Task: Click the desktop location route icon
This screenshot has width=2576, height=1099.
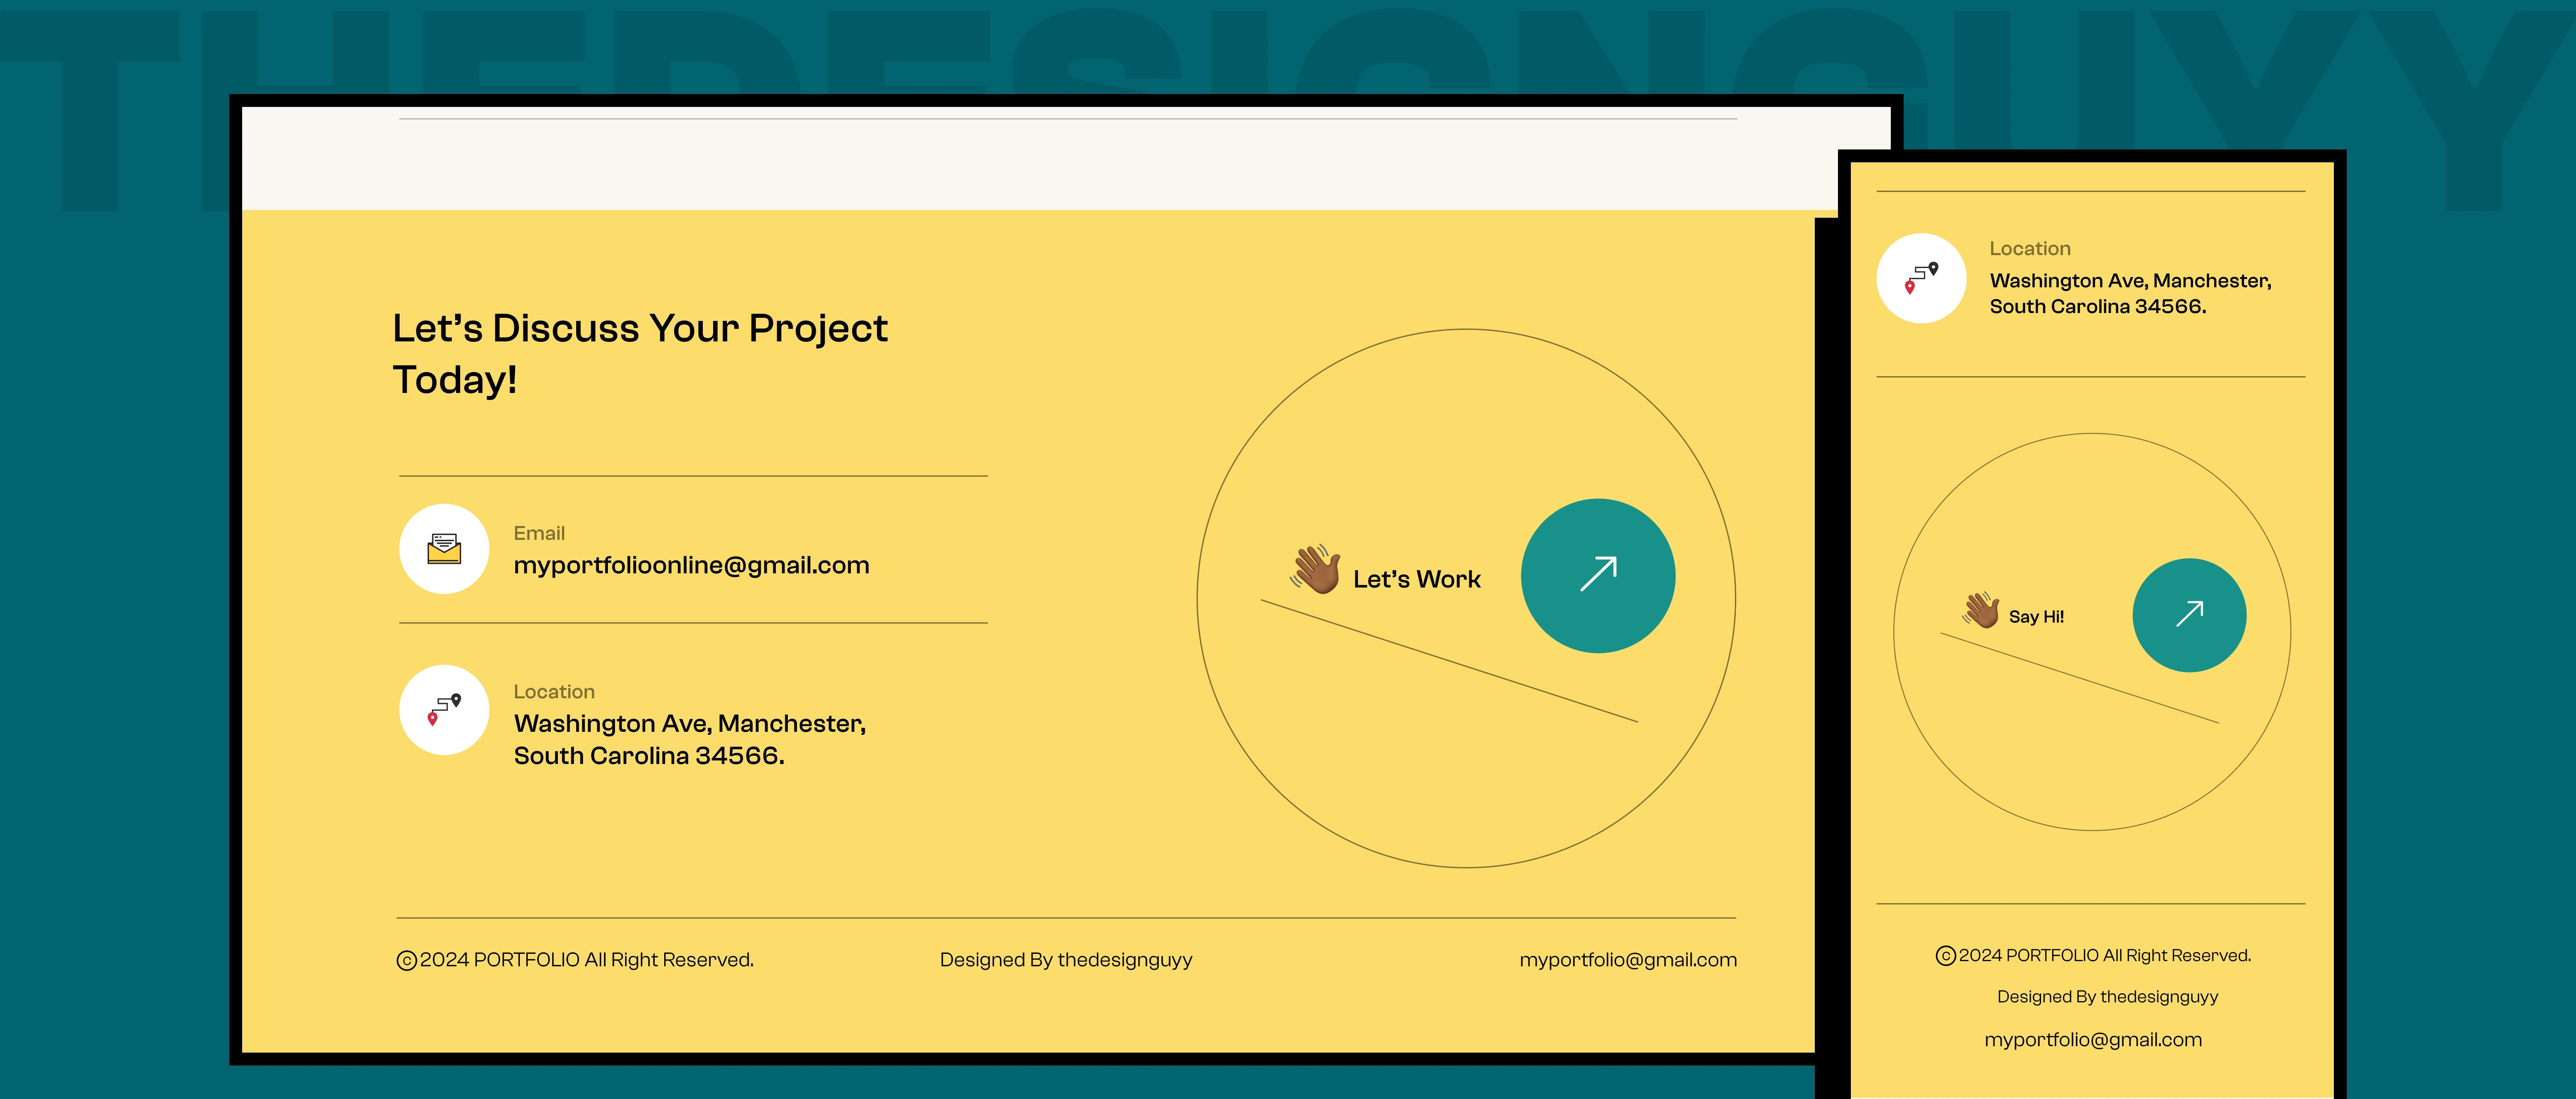Action: click(x=444, y=710)
